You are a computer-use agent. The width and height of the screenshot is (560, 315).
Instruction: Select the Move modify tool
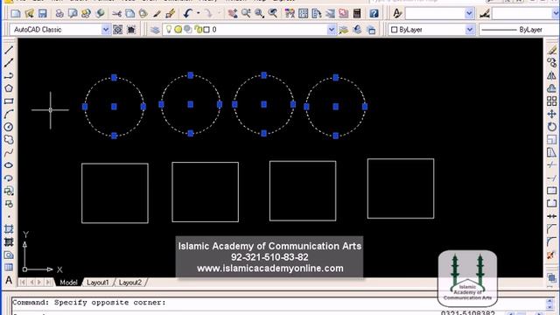click(x=551, y=114)
